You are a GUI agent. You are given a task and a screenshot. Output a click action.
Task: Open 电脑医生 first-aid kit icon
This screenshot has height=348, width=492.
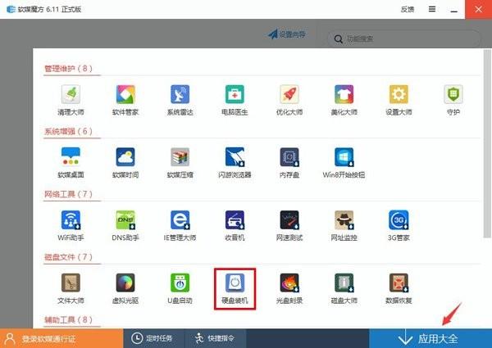point(235,94)
